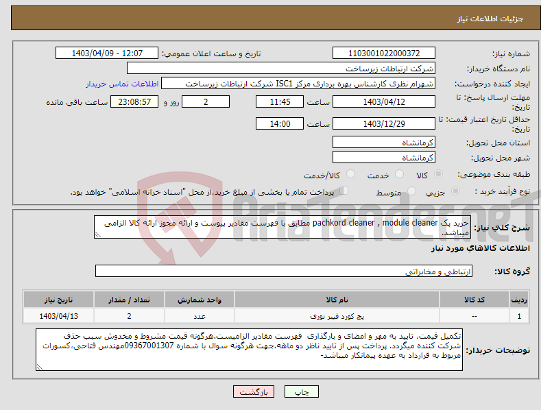Image resolution: width=541 pixels, height=410 pixels.
Task: Select the متوسط purchase type radio
Action: [411, 191]
